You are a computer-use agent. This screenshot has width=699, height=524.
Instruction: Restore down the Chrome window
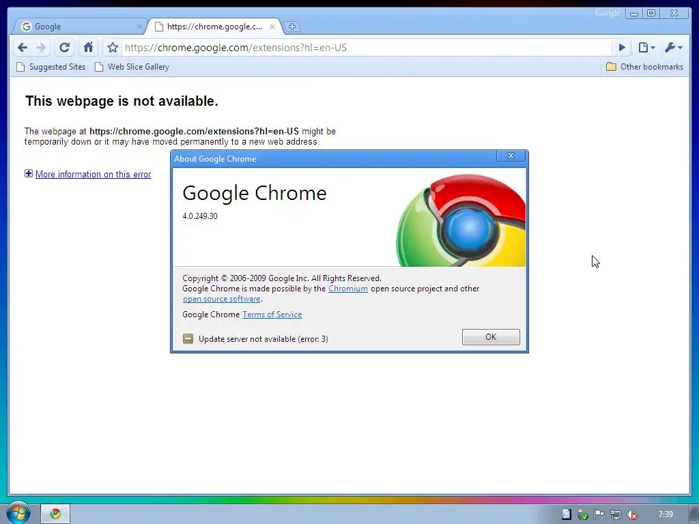click(x=651, y=14)
